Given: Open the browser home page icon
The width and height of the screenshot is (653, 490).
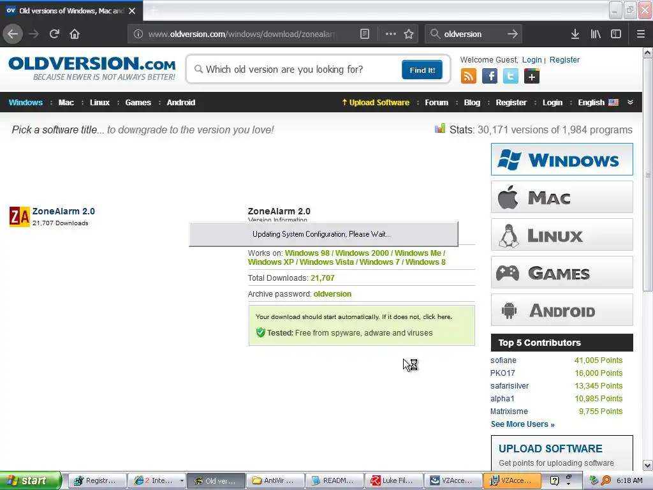Looking at the screenshot, I should (x=75, y=34).
